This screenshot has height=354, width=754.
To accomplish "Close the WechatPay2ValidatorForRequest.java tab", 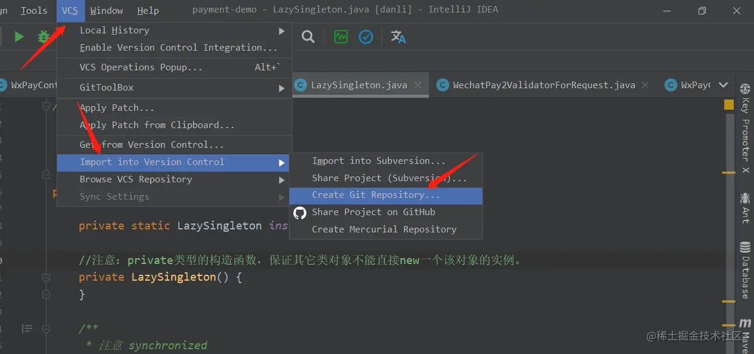I will pos(646,85).
